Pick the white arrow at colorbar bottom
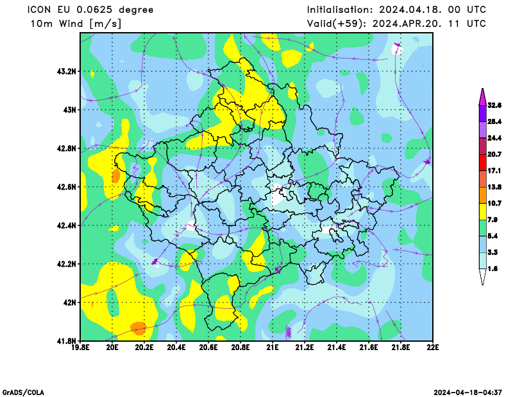Image resolution: width=513 pixels, height=397 pixels. (483, 276)
